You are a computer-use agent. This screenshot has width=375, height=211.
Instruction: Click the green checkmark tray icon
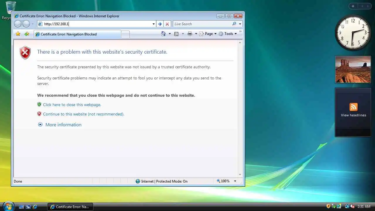tap(333, 207)
